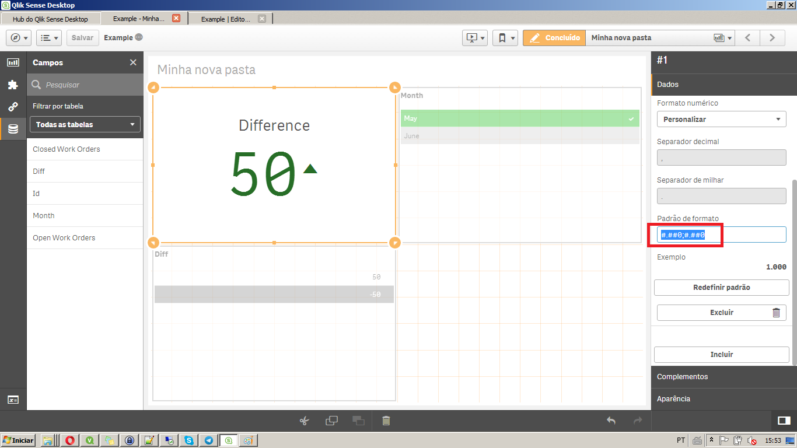
Task: Select June in the Month filter
Action: click(x=520, y=136)
